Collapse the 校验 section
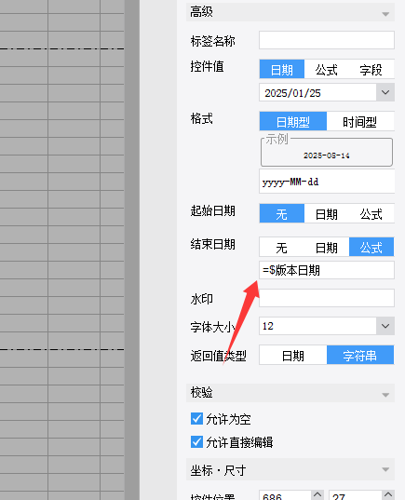 point(385,395)
